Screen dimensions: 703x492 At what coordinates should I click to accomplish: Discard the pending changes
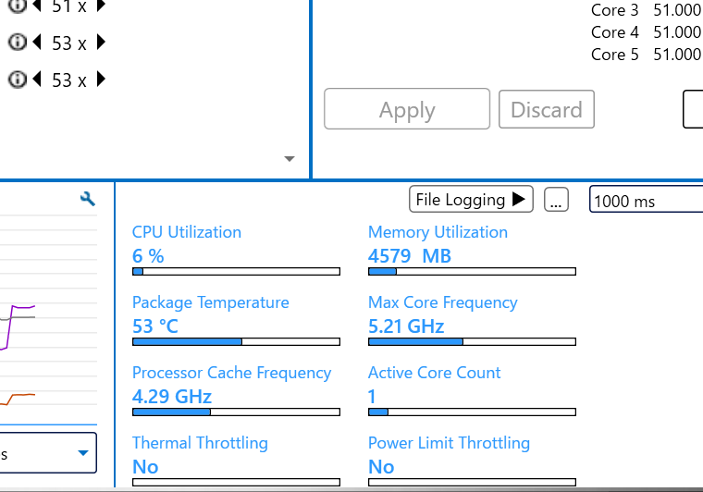tap(546, 110)
